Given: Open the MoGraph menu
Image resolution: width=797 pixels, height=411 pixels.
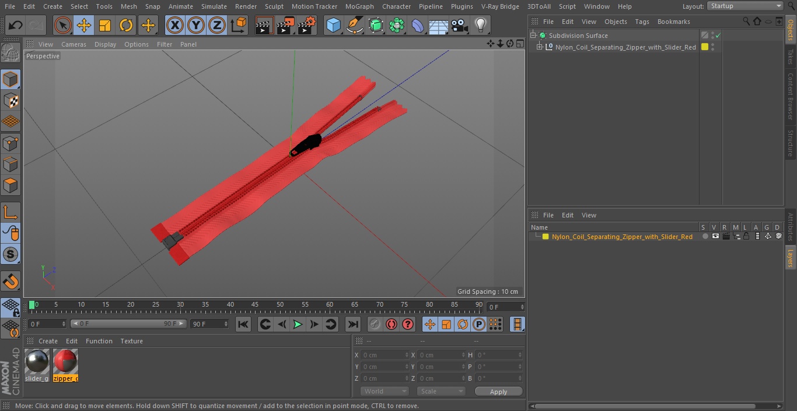Looking at the screenshot, I should pyautogui.click(x=359, y=6).
